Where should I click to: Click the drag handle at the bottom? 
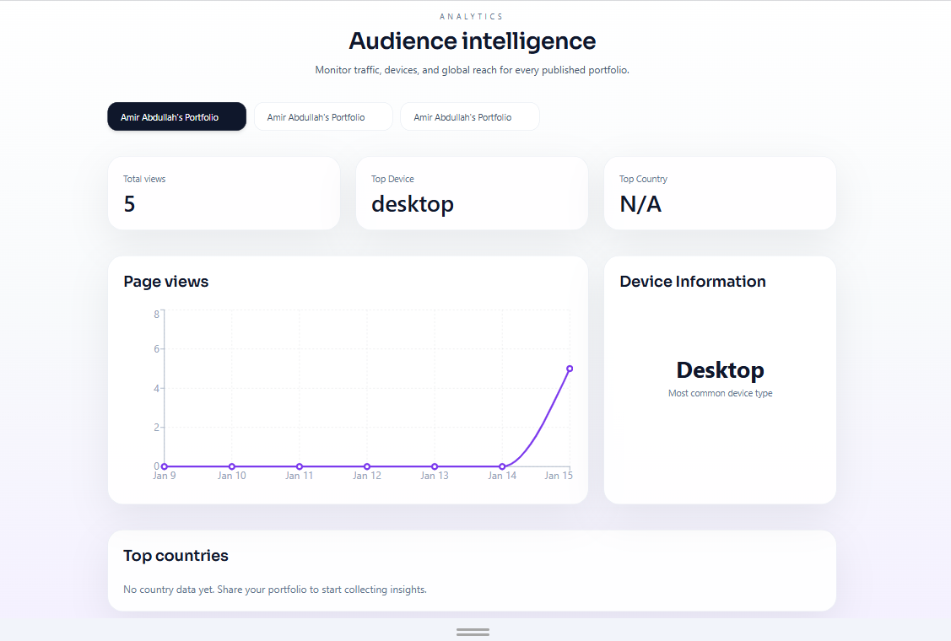pos(473,631)
